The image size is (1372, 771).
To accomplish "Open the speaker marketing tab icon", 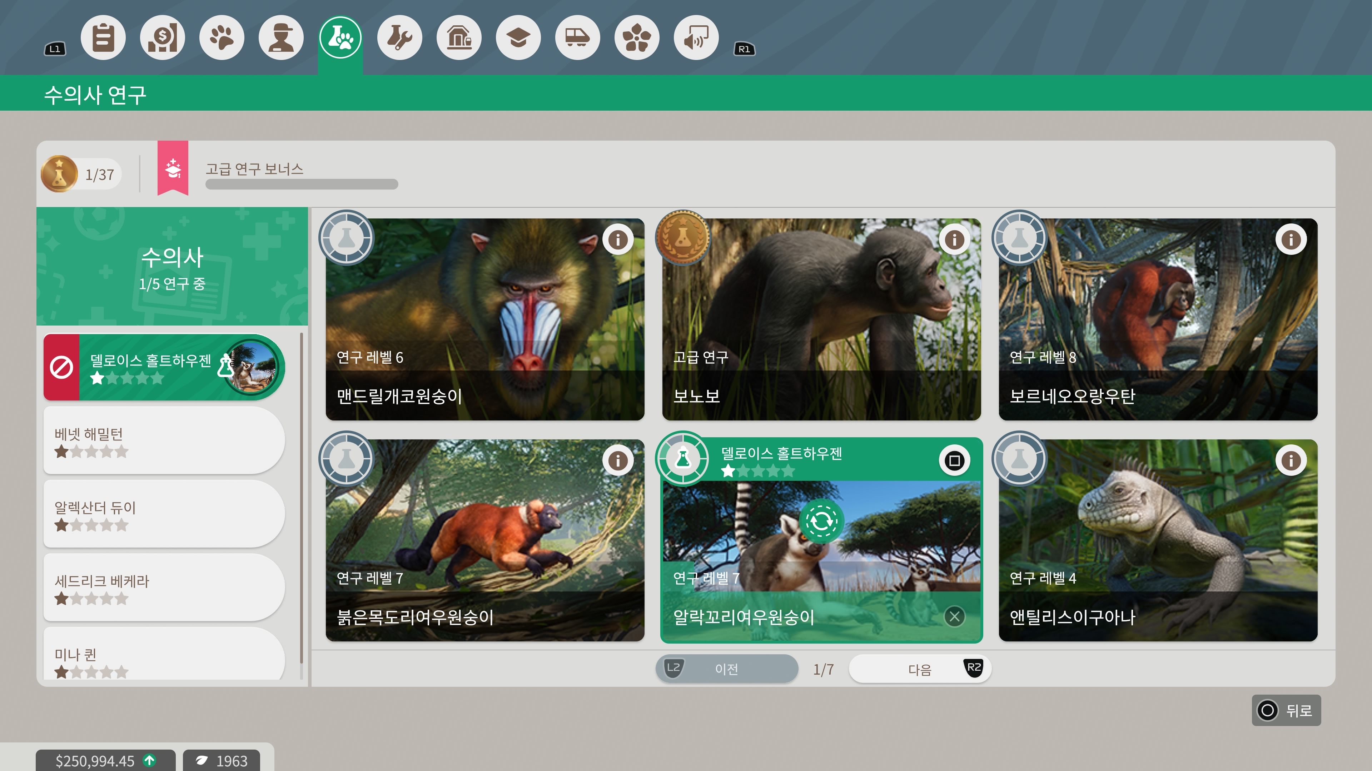I will click(x=696, y=38).
